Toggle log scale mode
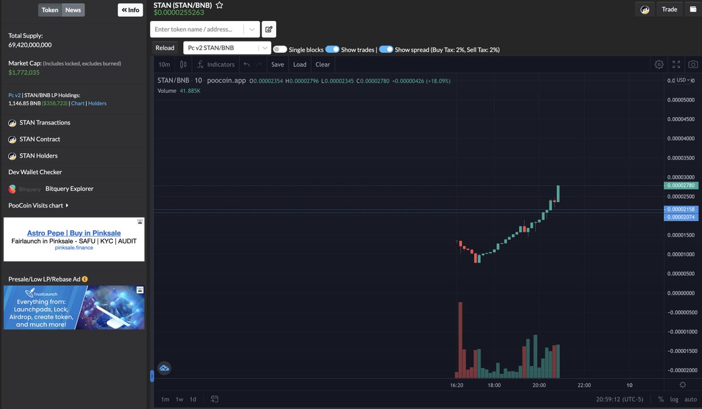This screenshot has height=409, width=702. pyautogui.click(x=674, y=399)
